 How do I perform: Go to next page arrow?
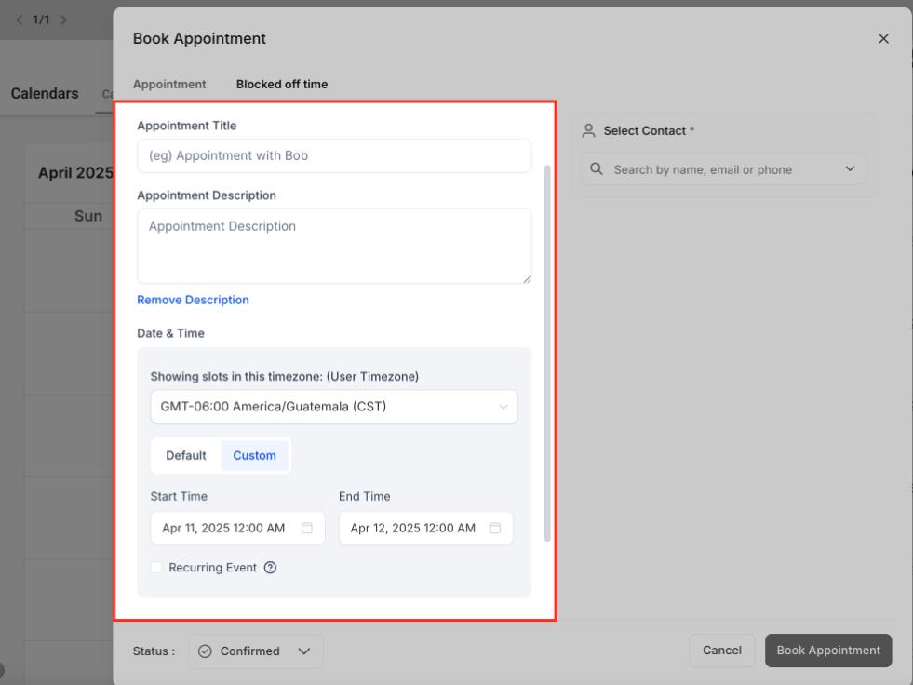63,20
